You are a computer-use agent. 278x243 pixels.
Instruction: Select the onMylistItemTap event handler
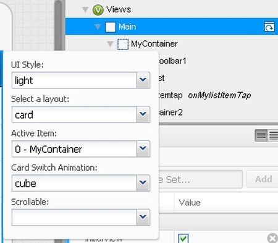(219, 95)
